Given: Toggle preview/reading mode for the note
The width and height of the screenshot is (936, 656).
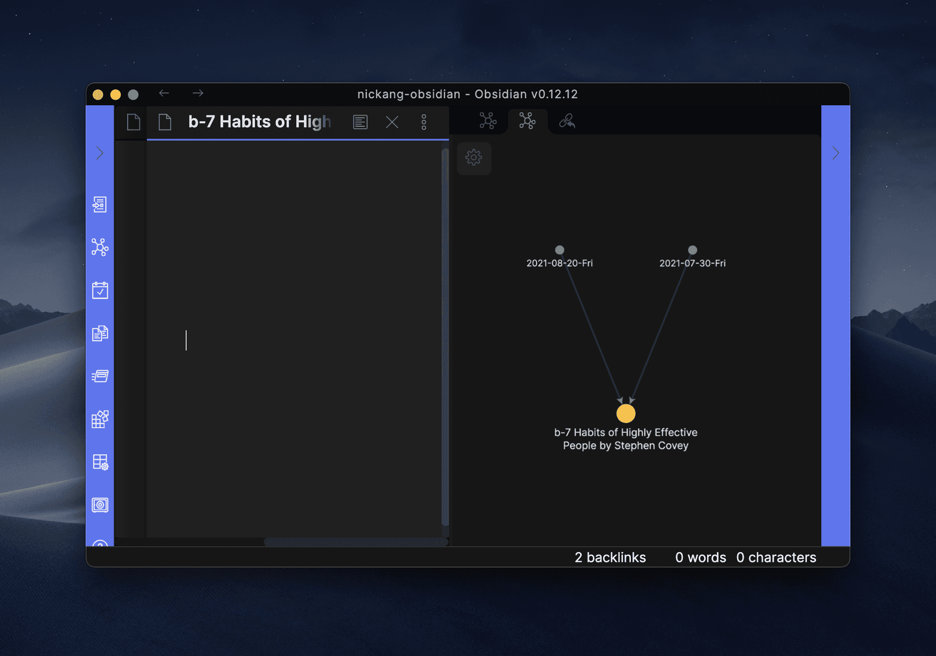Looking at the screenshot, I should point(360,122).
